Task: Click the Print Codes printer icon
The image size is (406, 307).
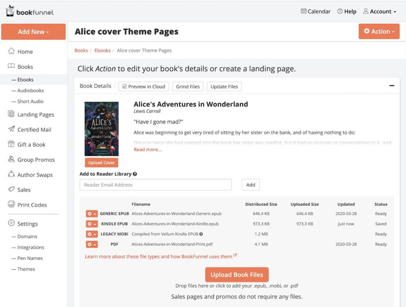Action: coord(11,204)
